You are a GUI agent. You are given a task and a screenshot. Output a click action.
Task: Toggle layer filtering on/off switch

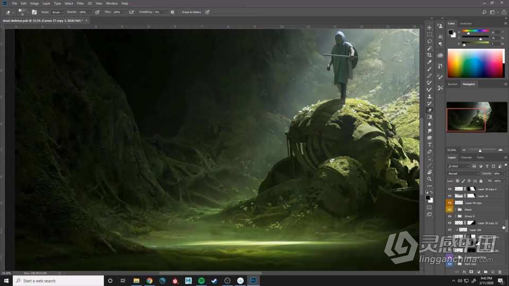506,166
